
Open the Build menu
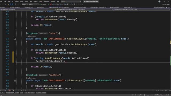pyautogui.click(x=22, y=2)
